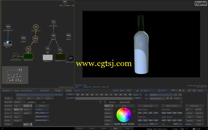Jump to previous keyframe beside Object field
Screen dimensions: 208x130
point(168,98)
